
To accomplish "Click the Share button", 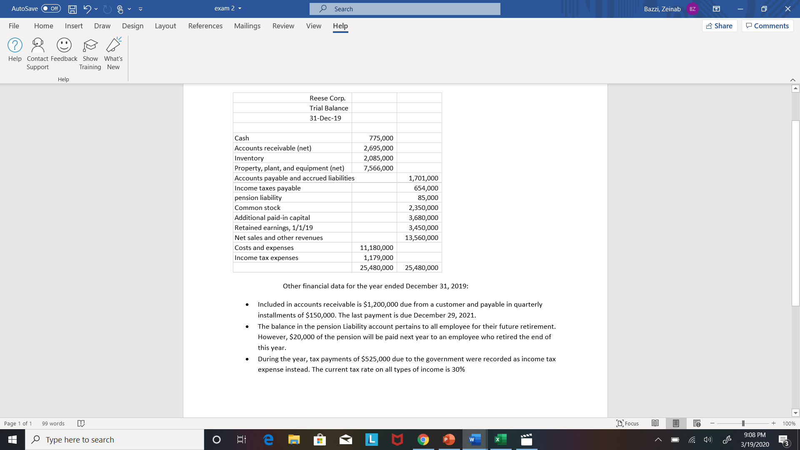I will (x=720, y=26).
